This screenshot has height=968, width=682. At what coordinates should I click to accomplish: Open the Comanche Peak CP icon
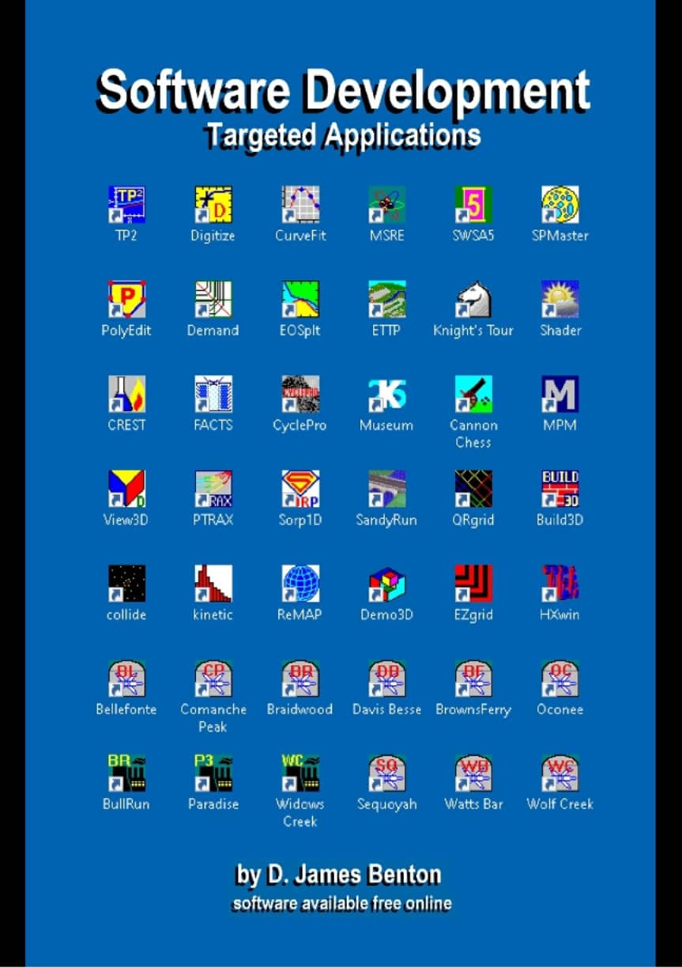coord(213,679)
